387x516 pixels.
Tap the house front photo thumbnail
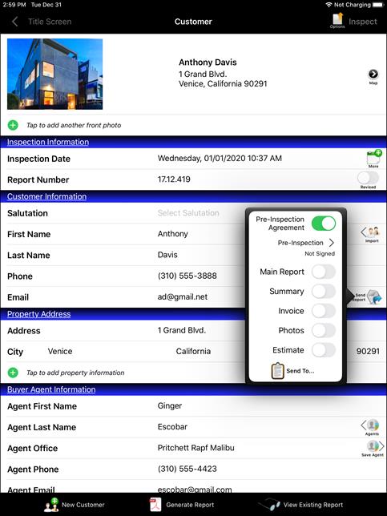click(x=55, y=74)
